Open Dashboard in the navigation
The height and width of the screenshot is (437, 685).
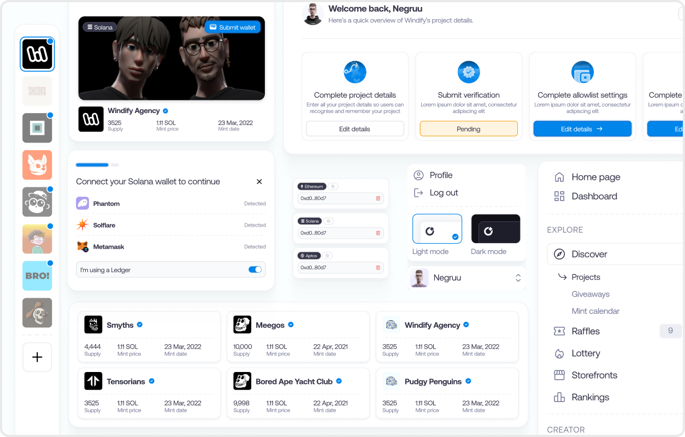(x=586, y=196)
